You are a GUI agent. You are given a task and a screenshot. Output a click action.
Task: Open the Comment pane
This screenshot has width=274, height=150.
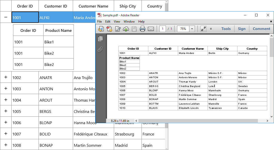click(x=261, y=29)
